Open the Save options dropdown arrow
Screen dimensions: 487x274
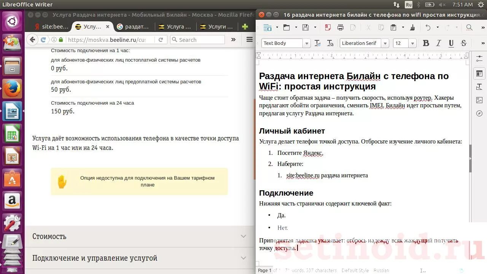pyautogui.click(x=315, y=27)
